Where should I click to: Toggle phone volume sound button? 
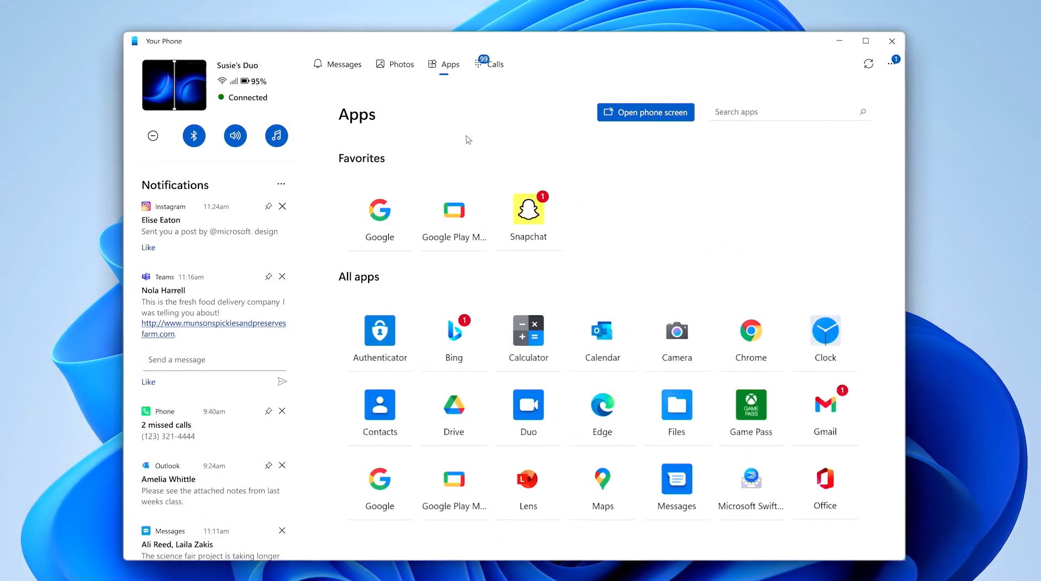(235, 135)
